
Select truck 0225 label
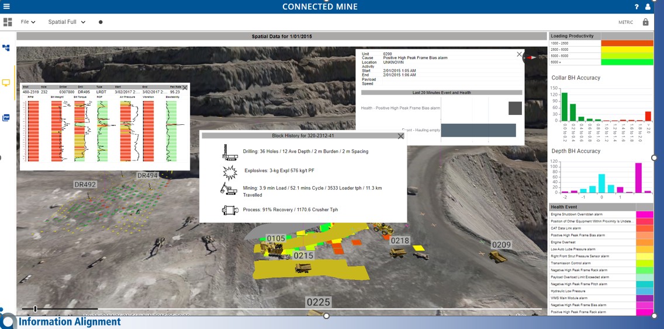318,302
